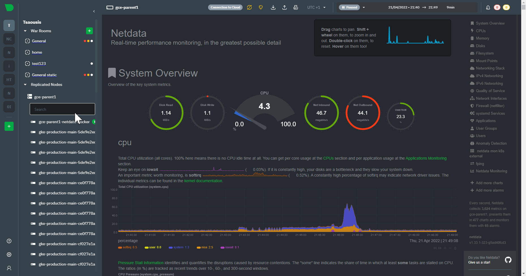Image resolution: width=526 pixels, height=276 pixels.
Task: Click the lightbulb news icon
Action: pyautogui.click(x=261, y=7)
